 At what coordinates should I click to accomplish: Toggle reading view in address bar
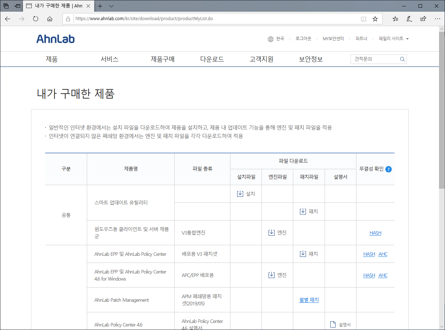pyautogui.click(x=363, y=19)
